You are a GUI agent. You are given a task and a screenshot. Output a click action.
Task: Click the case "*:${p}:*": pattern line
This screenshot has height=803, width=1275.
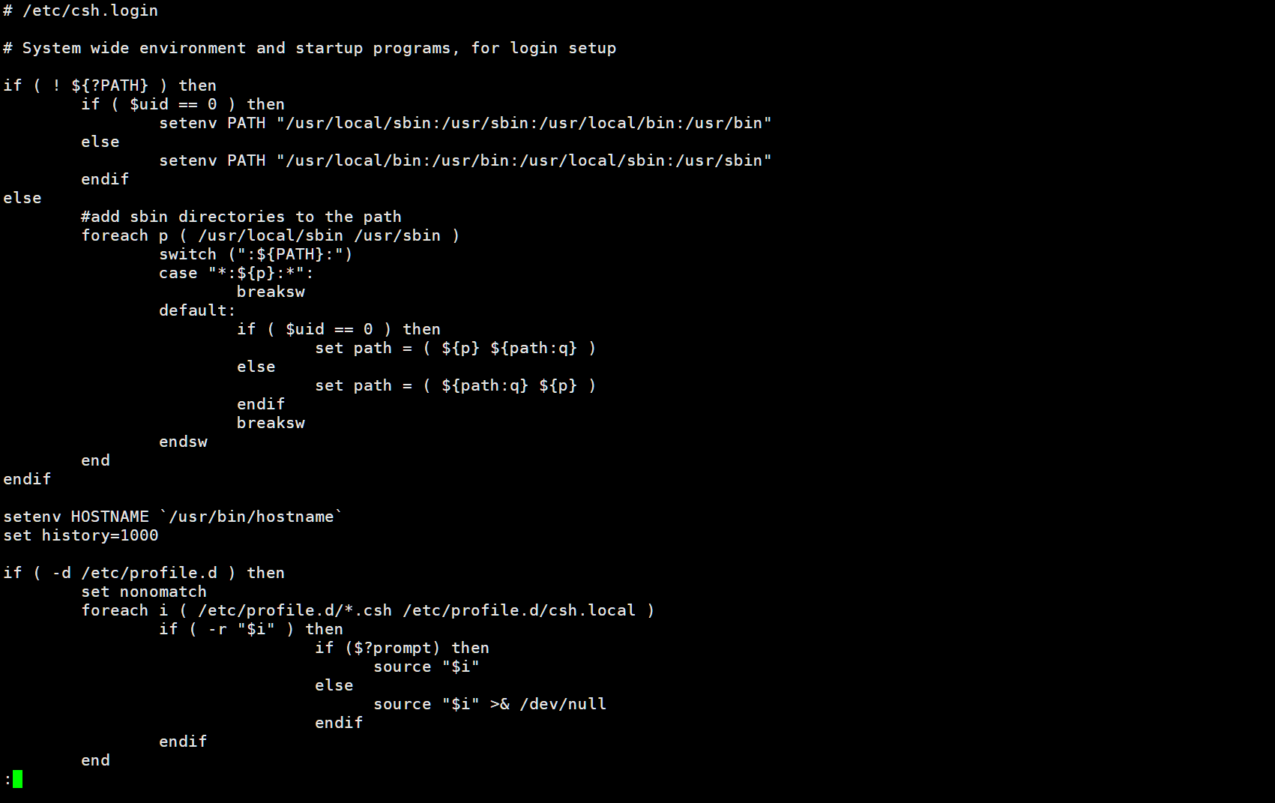(235, 273)
